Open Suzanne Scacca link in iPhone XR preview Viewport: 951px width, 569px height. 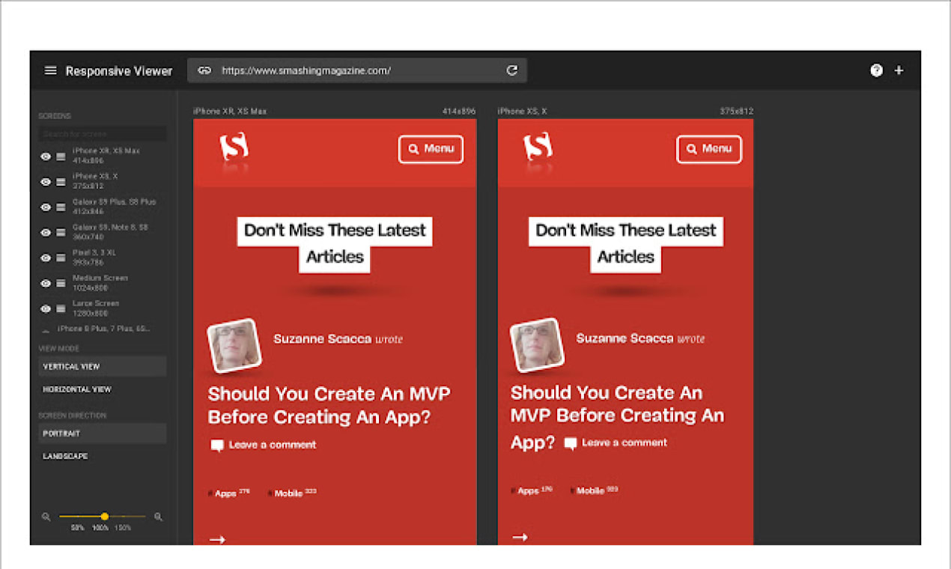(x=322, y=339)
